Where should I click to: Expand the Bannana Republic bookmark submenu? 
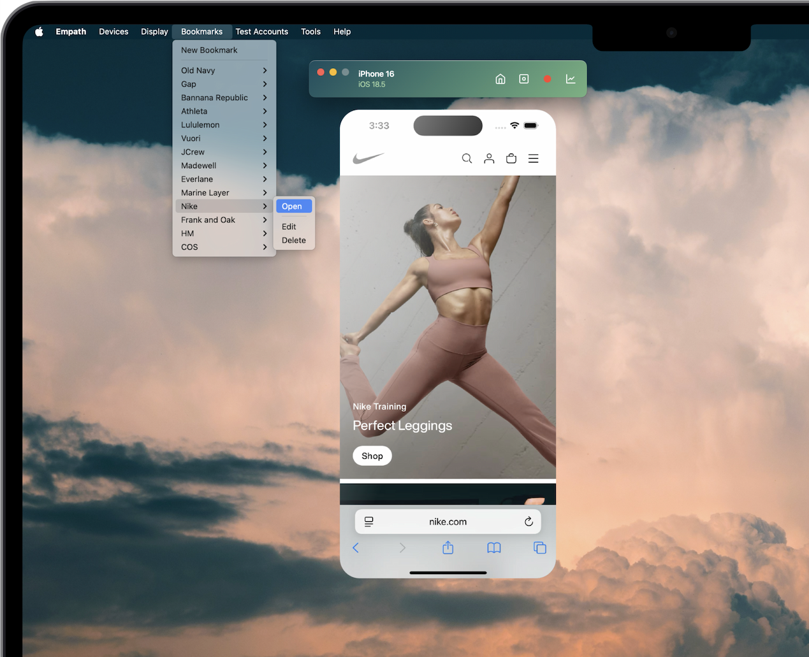[224, 97]
